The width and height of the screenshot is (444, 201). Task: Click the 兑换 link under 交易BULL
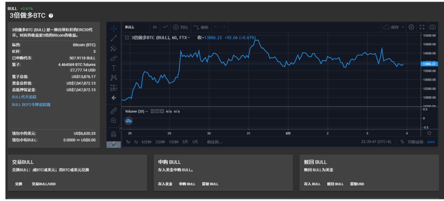pos(18,184)
